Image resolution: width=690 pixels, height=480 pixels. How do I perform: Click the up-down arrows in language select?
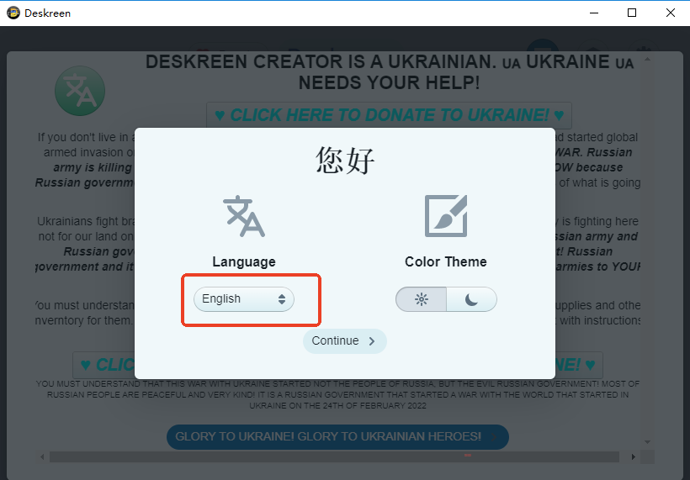[x=282, y=299]
